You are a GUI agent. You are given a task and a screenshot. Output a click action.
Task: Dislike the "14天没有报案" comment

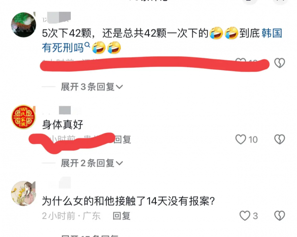(280, 216)
